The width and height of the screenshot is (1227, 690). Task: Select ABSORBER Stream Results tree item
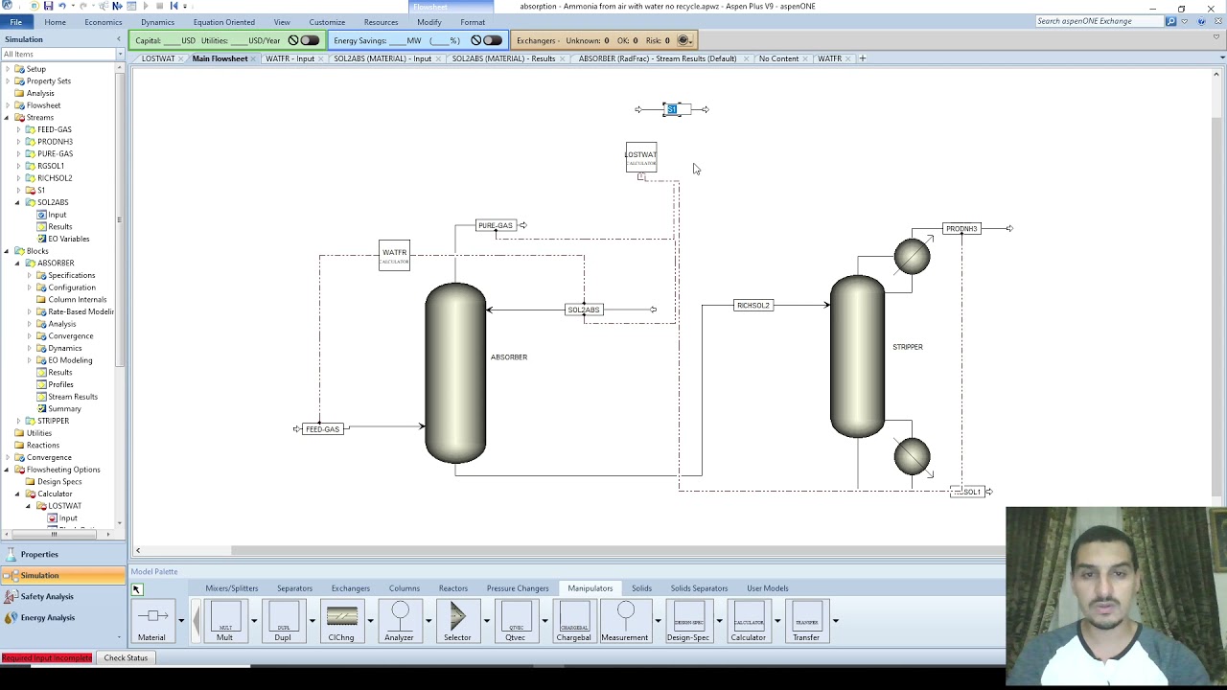[72, 397]
